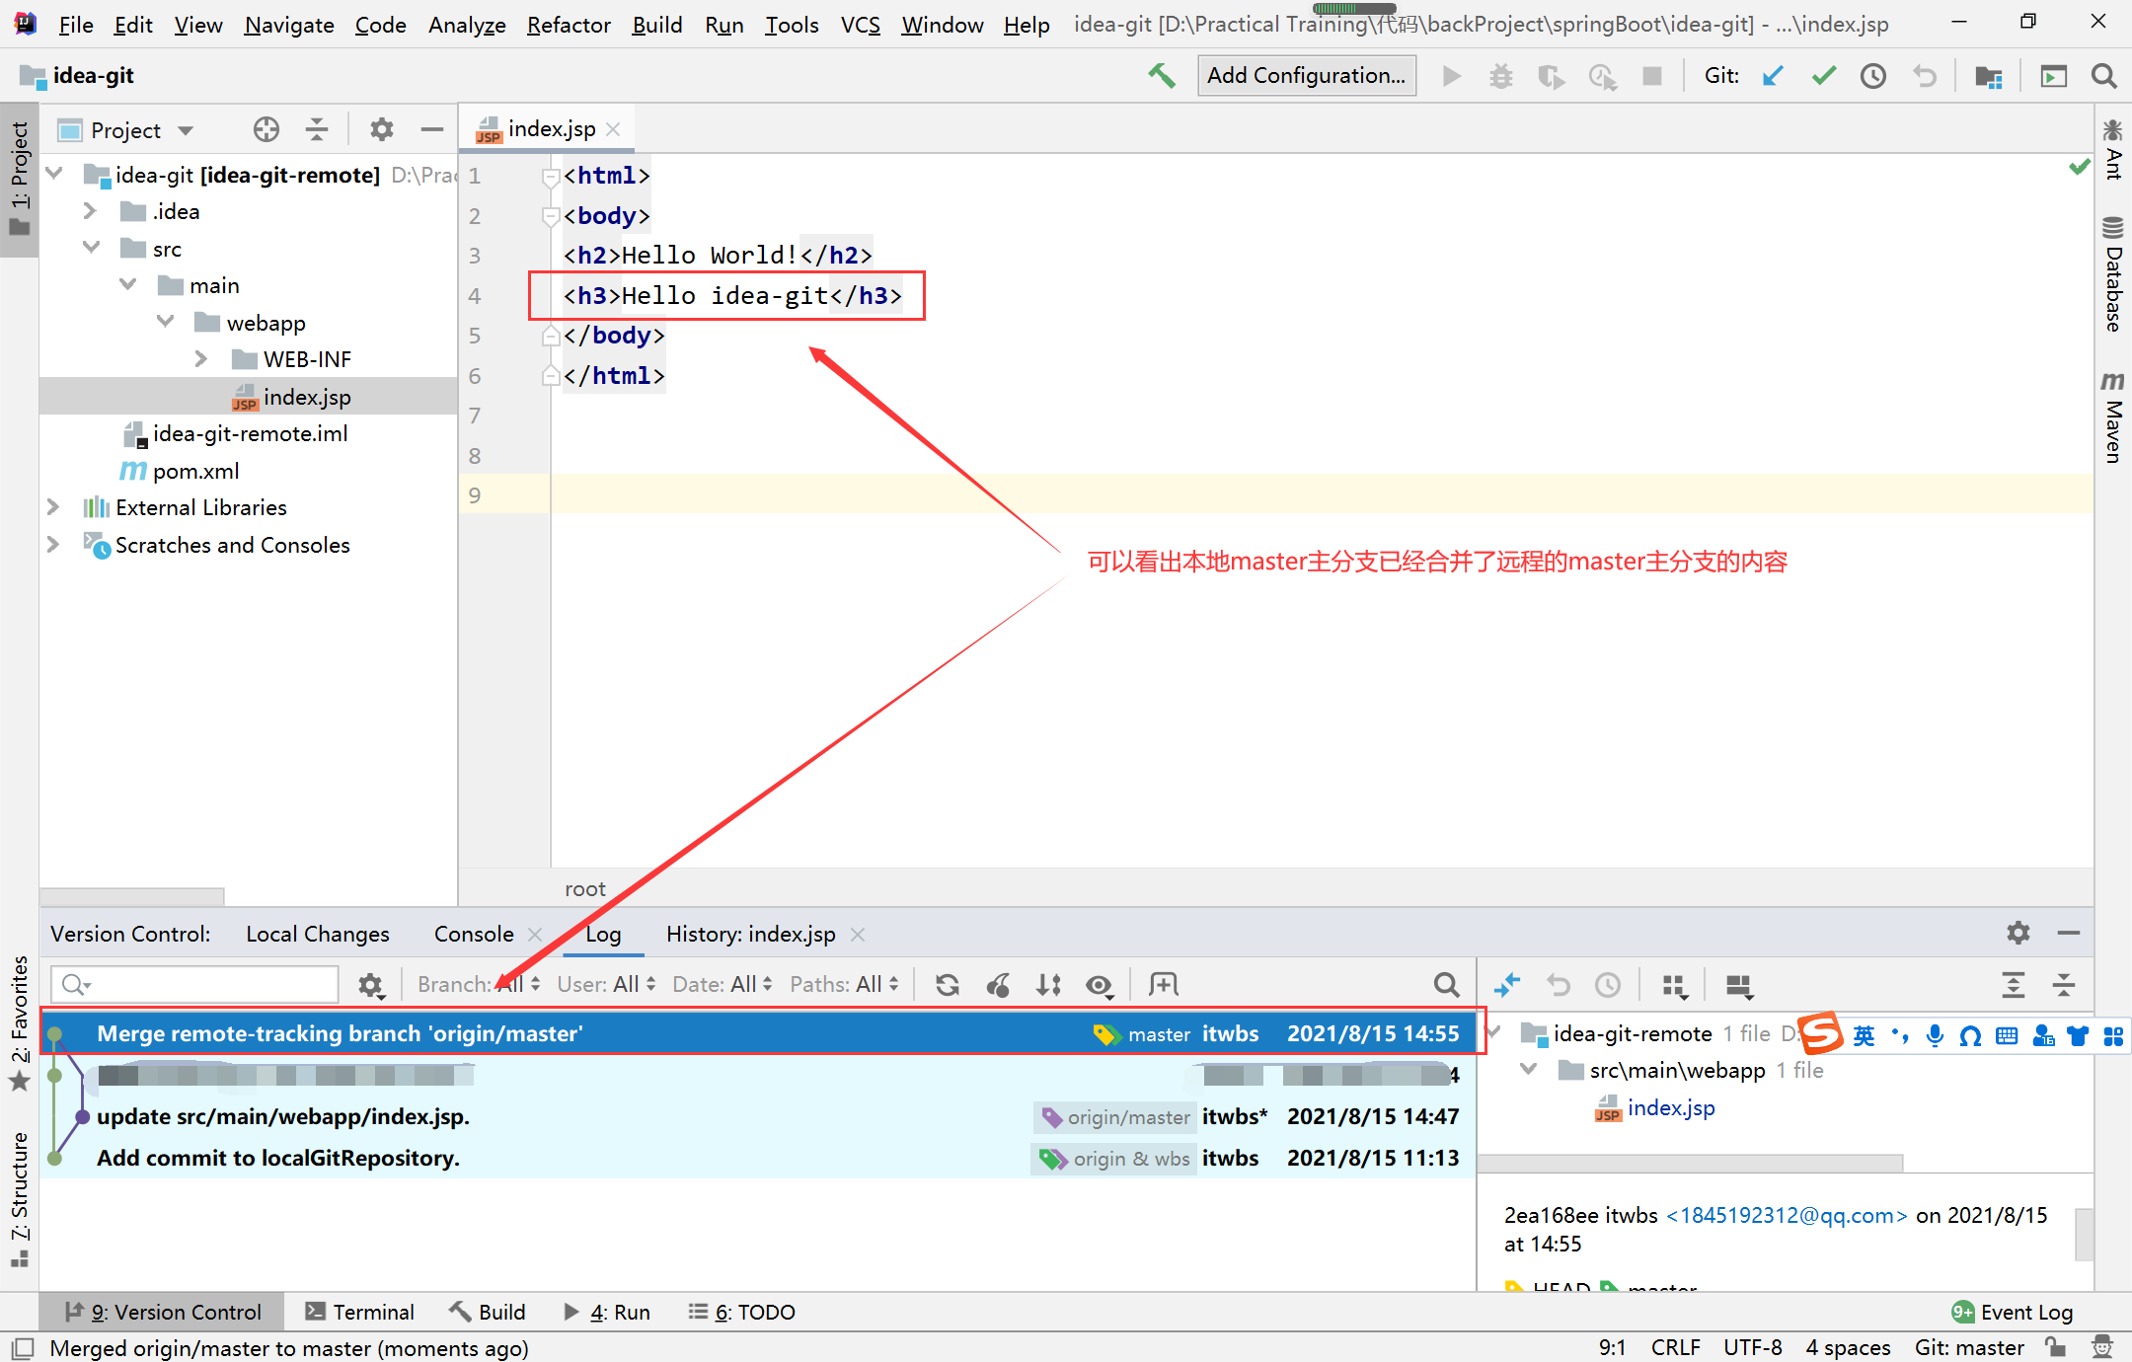Collapse all in Project panel
2132x1362 pixels.
pos(317,129)
